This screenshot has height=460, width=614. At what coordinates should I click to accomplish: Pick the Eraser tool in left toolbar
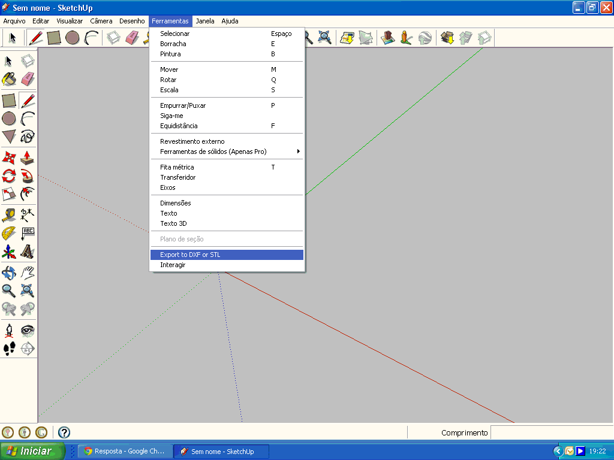28,80
